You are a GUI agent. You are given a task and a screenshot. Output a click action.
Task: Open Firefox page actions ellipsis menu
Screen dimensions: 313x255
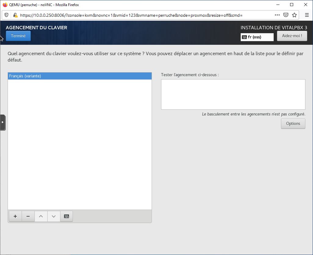(x=277, y=15)
